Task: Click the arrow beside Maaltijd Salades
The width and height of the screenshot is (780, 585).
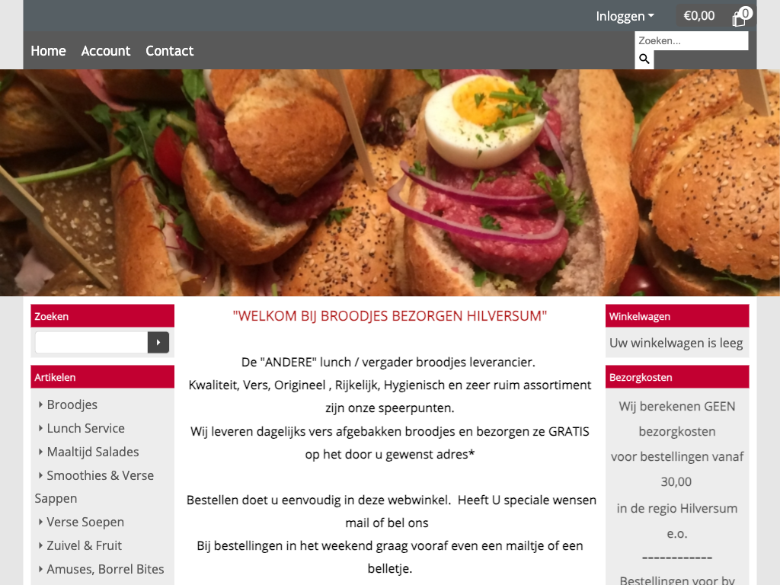Action: point(40,452)
